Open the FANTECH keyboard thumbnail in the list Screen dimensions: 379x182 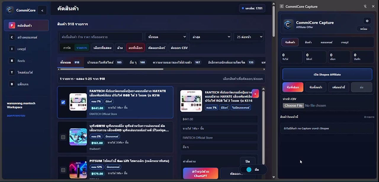[78, 102]
